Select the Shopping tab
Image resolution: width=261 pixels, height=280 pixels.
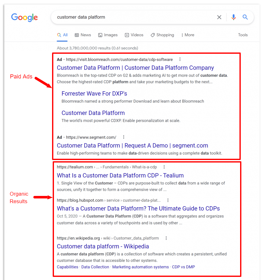click(x=162, y=35)
